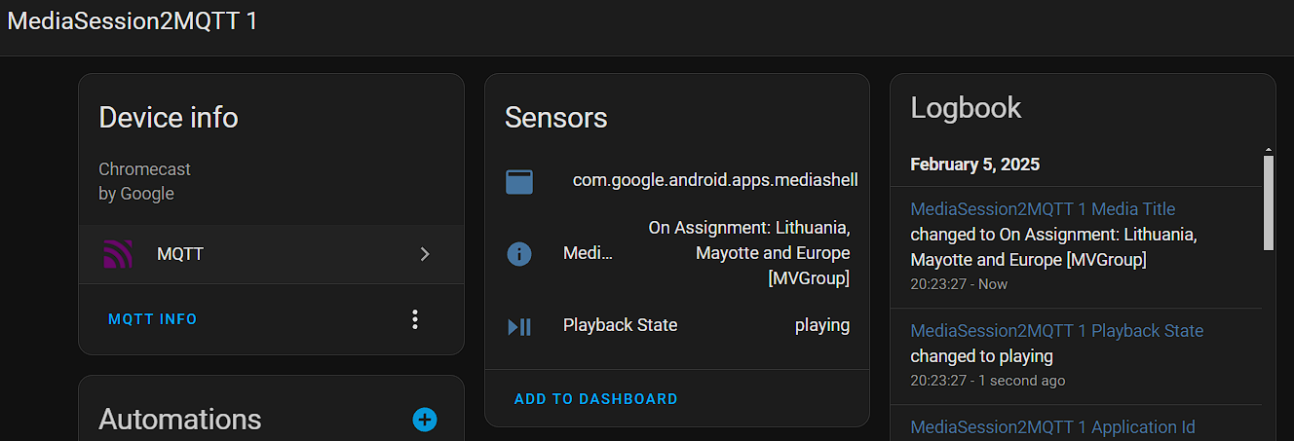Open the MQTT info three-dot menu
This screenshot has height=441, width=1294.
pyautogui.click(x=415, y=319)
